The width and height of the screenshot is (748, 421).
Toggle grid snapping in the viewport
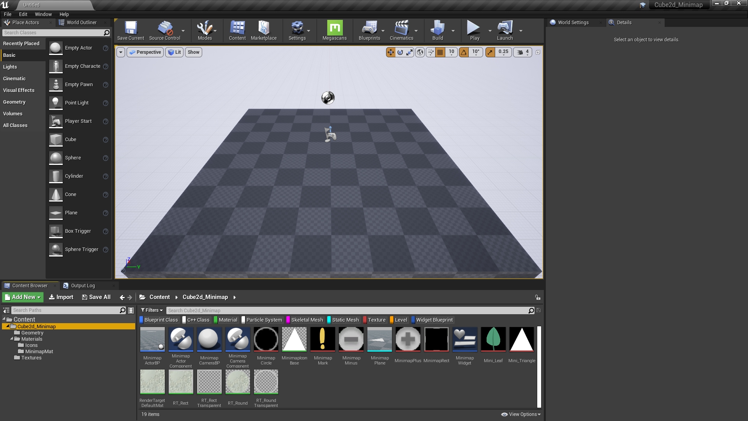[x=440, y=52]
